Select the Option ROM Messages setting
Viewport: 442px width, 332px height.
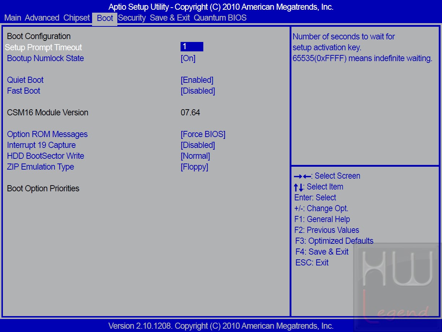coord(47,134)
